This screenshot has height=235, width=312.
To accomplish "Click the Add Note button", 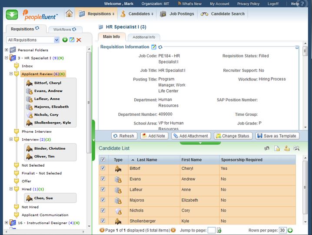I will tap(153, 136).
